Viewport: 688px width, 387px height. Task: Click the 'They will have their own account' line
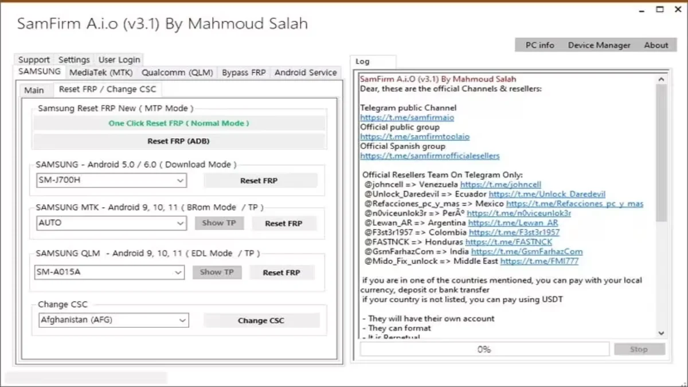[x=428, y=319]
